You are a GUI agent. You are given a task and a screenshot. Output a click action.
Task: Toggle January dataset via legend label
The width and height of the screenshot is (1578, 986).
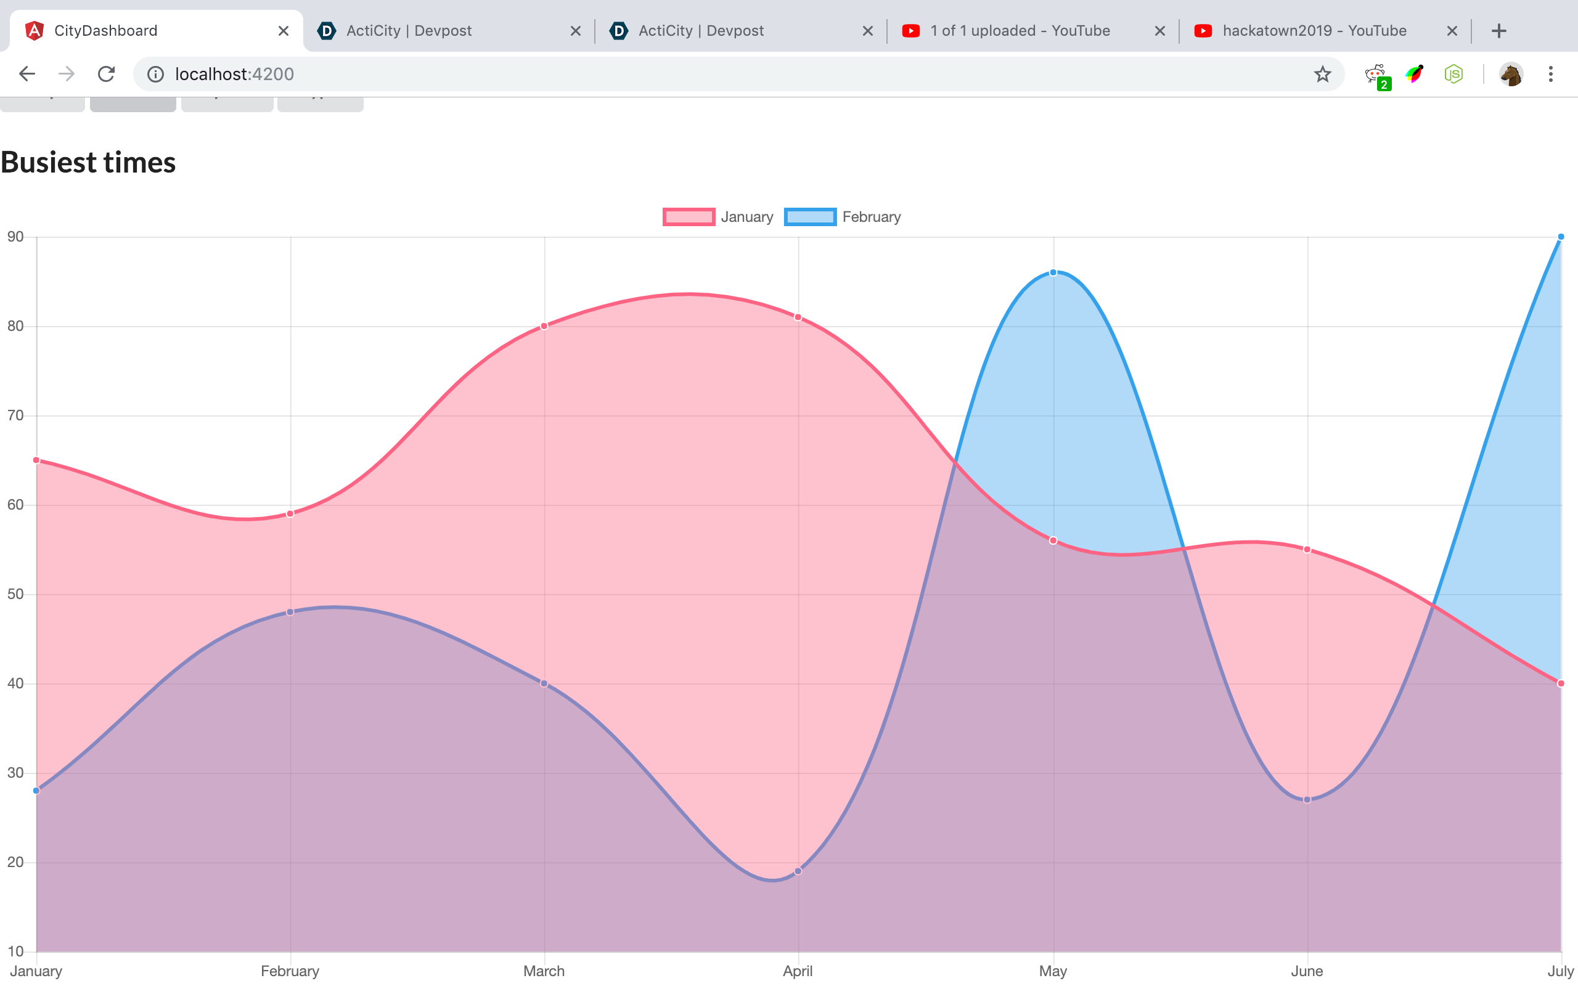746,216
